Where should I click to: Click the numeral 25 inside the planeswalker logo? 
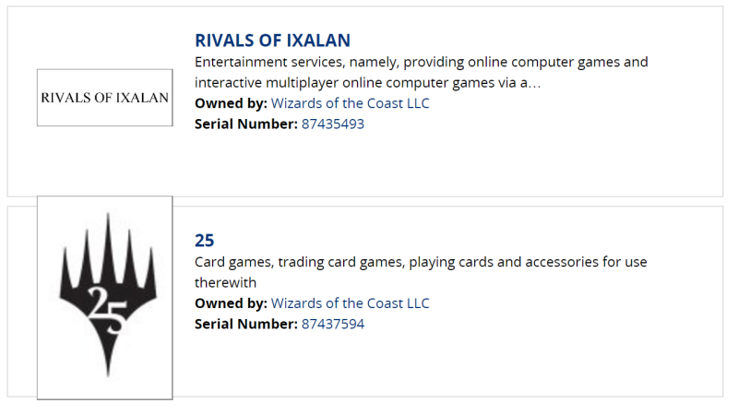(x=108, y=311)
